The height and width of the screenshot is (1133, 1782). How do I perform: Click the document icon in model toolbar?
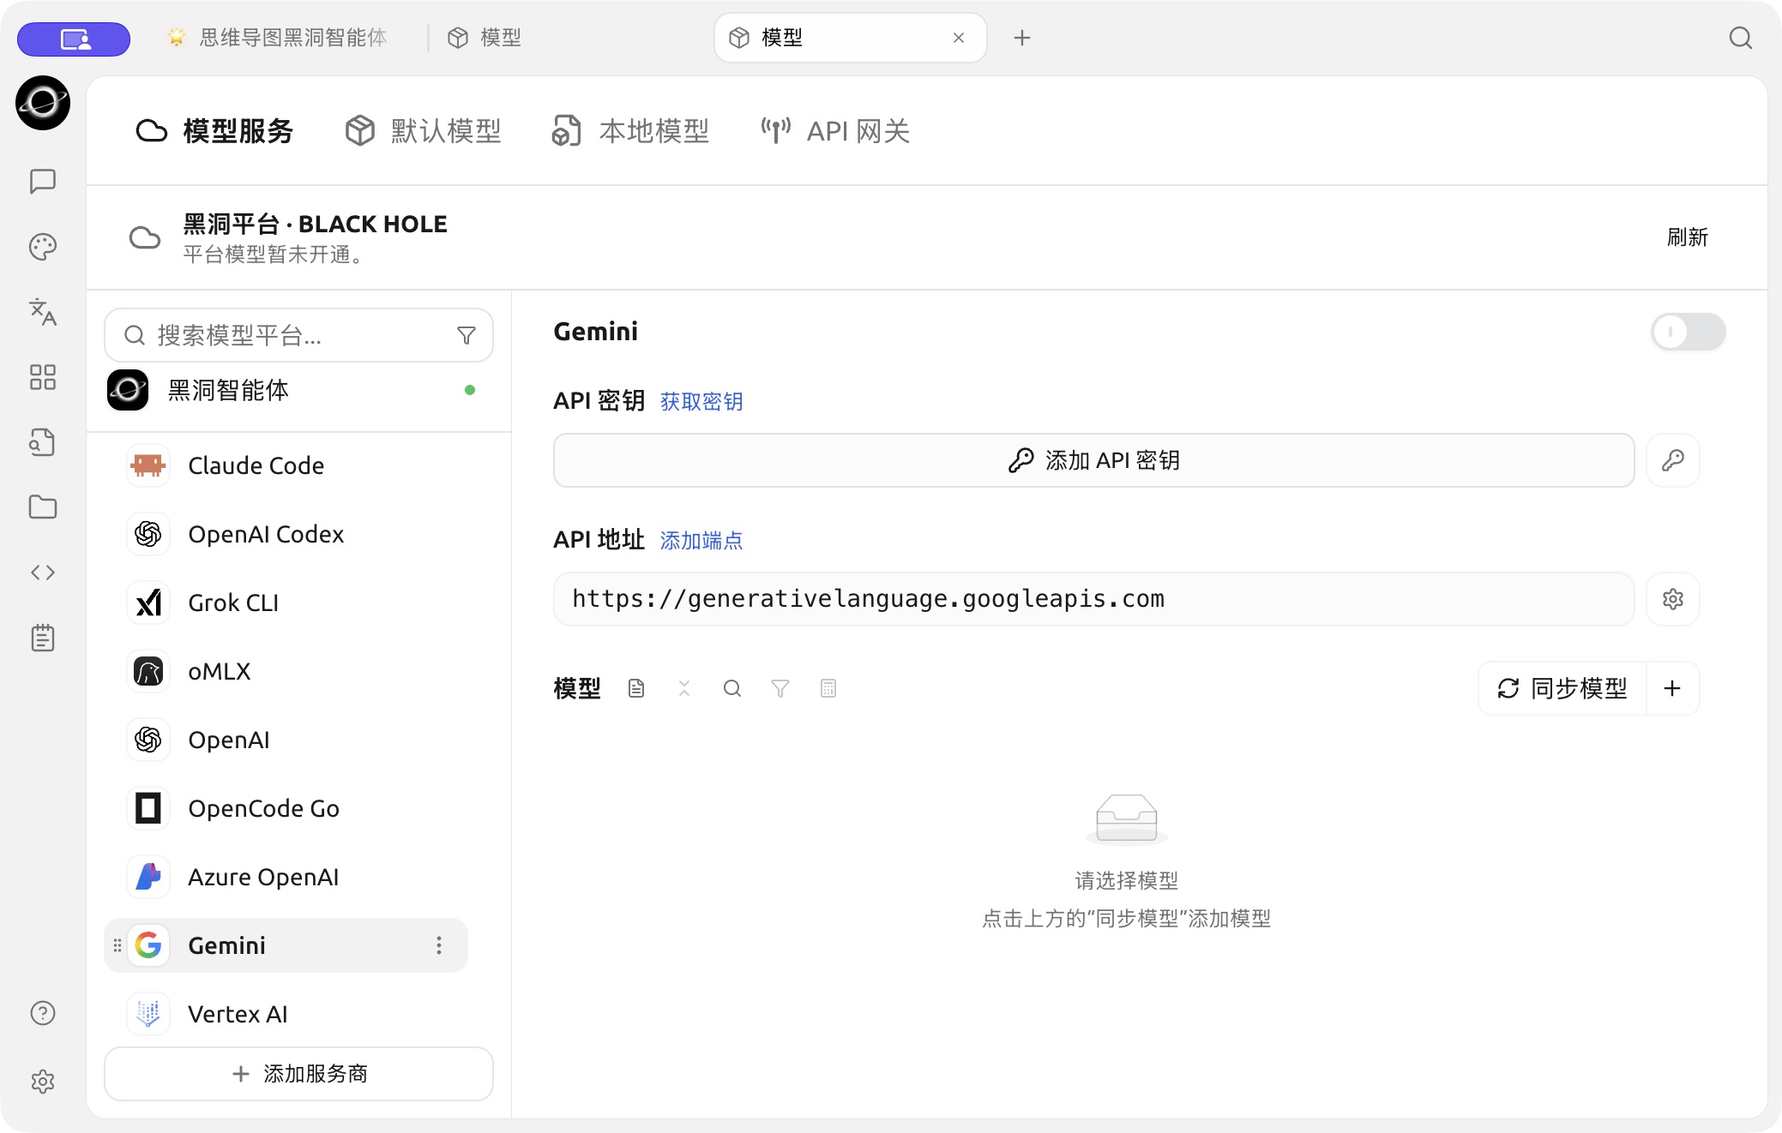pyautogui.click(x=636, y=688)
